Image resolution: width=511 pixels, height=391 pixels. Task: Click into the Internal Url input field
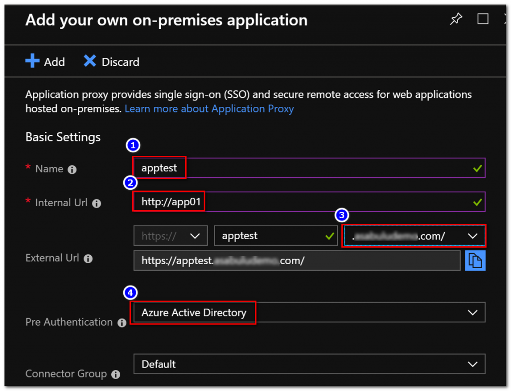[x=309, y=202]
